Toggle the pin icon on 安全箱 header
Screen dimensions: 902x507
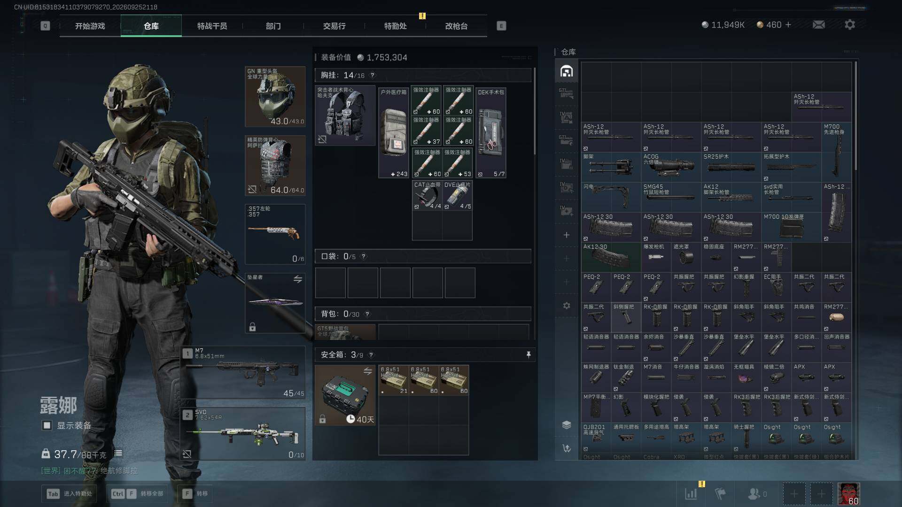pyautogui.click(x=529, y=355)
